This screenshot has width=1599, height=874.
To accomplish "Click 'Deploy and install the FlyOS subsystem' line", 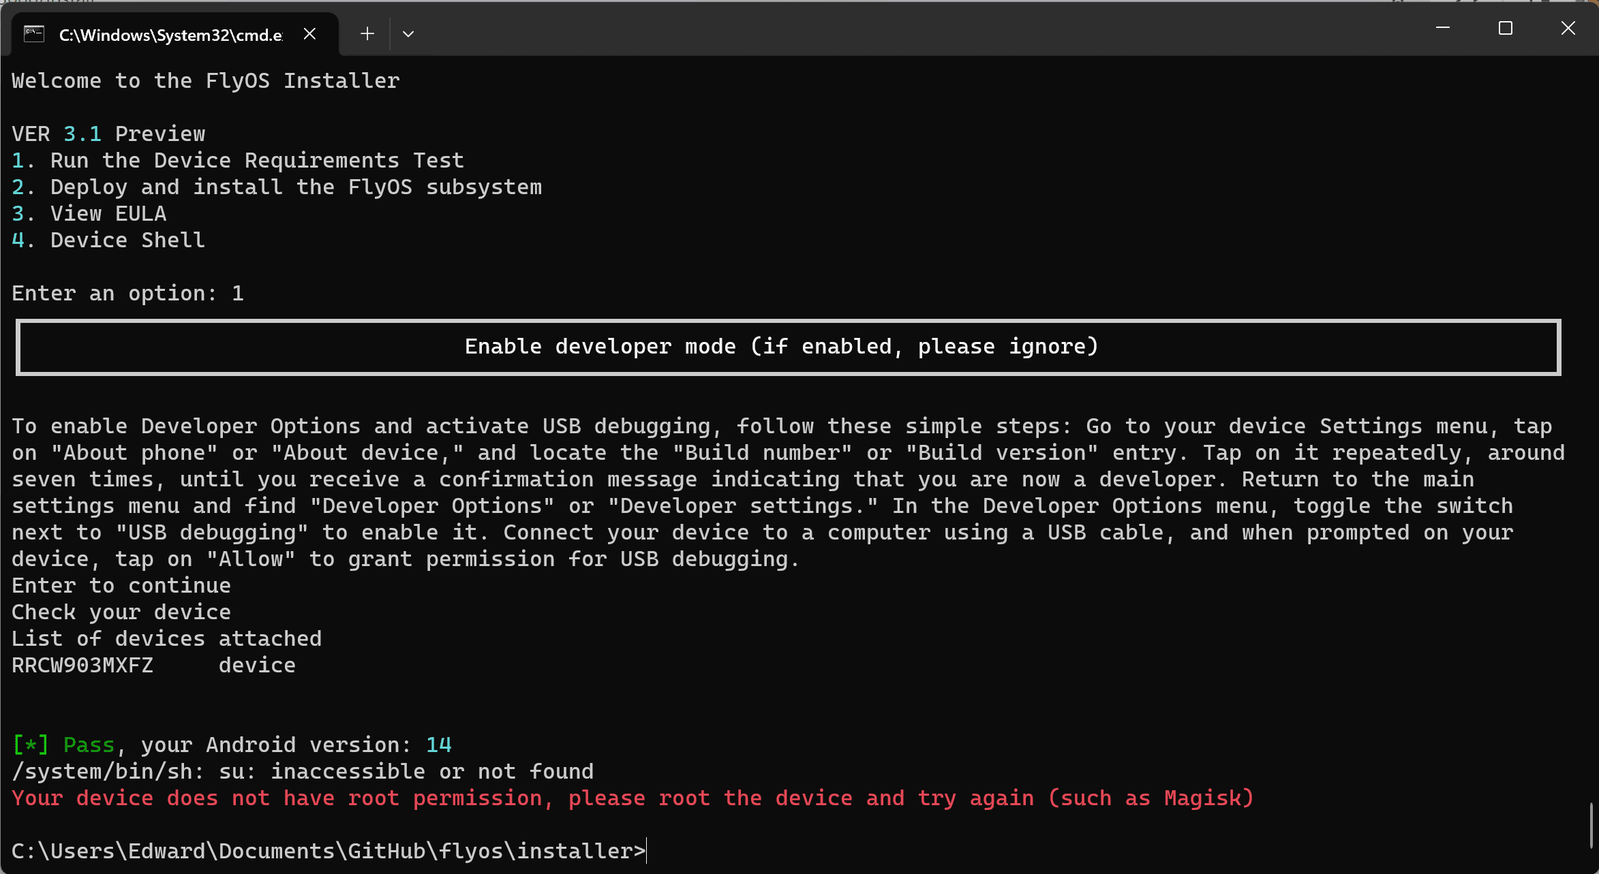I will point(277,187).
